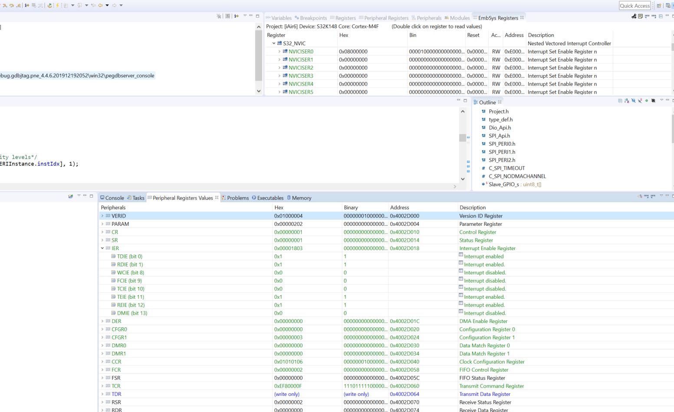Viewport: 674px width, 412px height.
Task: Click the editor pane scrollbar down arrow
Action: 462,178
